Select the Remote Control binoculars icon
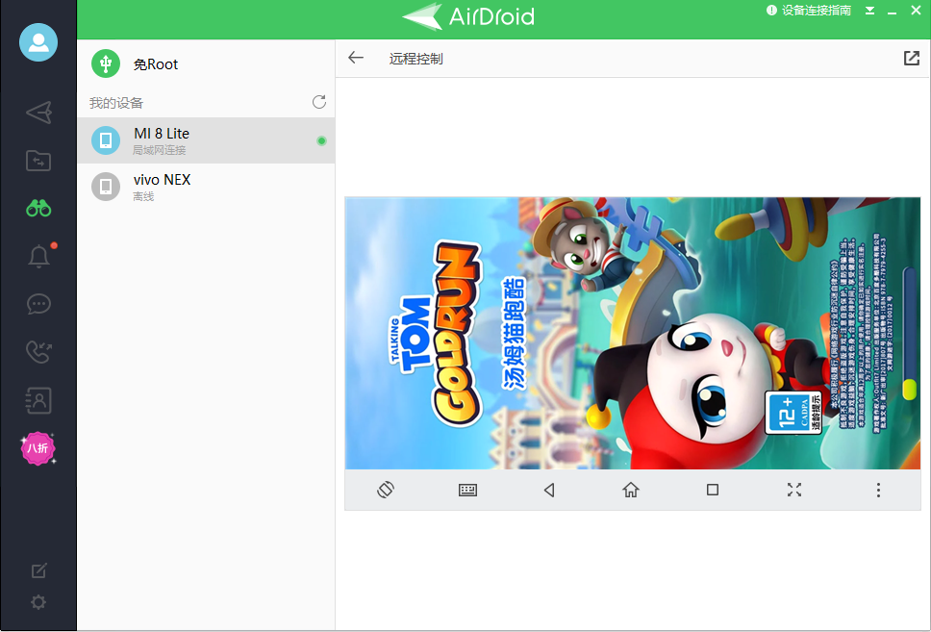The height and width of the screenshot is (632, 931). [38, 209]
